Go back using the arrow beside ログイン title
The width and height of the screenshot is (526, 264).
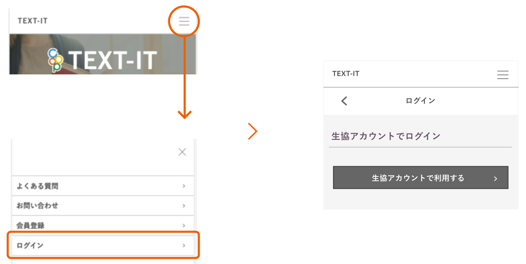[x=344, y=101]
